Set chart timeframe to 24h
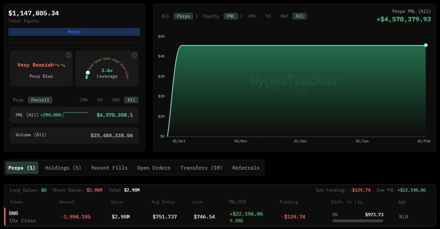 pos(252,16)
